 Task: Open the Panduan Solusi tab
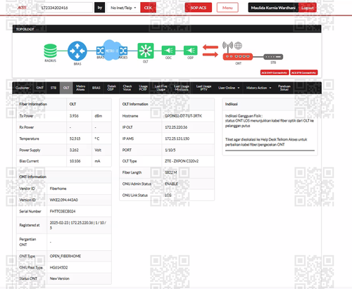(x=284, y=88)
